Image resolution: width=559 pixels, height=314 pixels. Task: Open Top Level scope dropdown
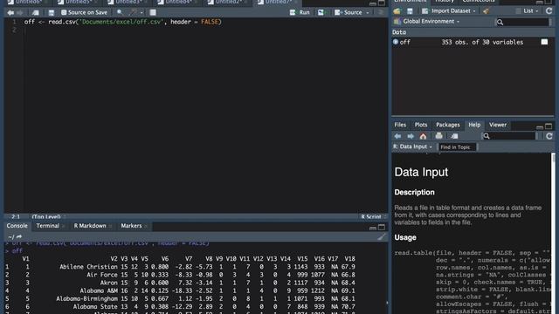click(48, 216)
